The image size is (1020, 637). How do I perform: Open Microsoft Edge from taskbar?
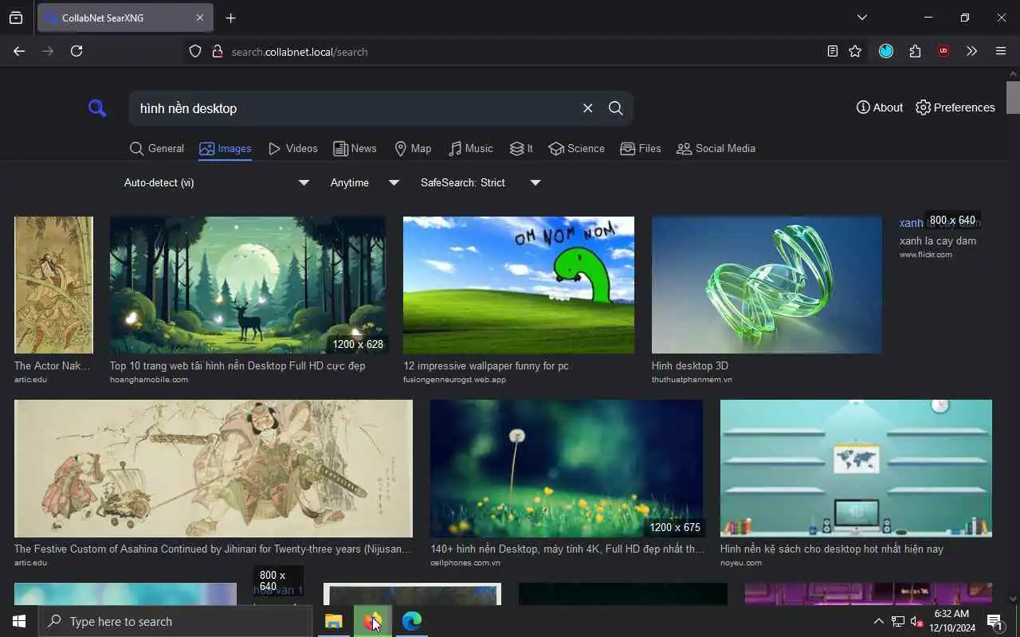(x=411, y=621)
